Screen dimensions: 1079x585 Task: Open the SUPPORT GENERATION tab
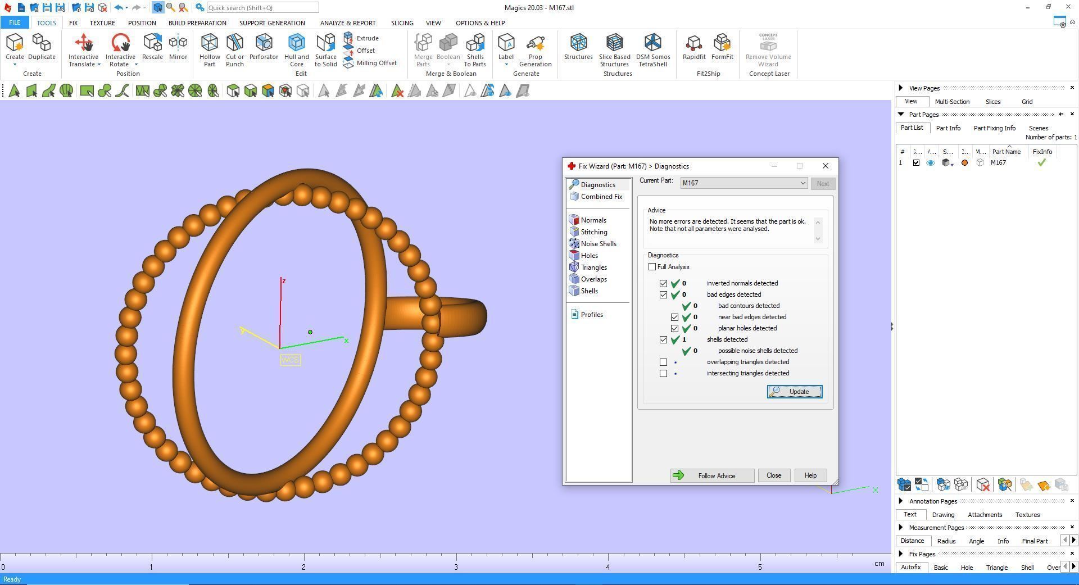(x=272, y=23)
